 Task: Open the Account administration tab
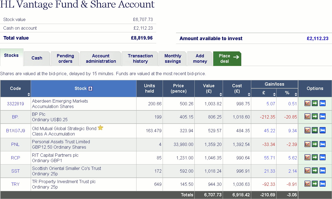point(101,58)
